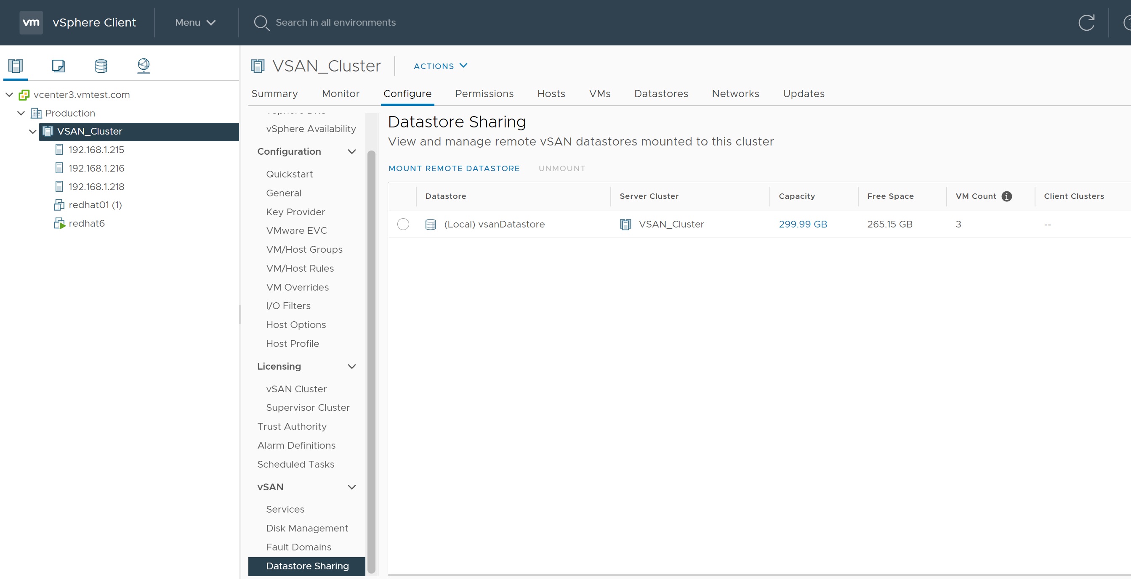The width and height of the screenshot is (1131, 579).
Task: Sort by the Free Space column header
Action: [890, 196]
